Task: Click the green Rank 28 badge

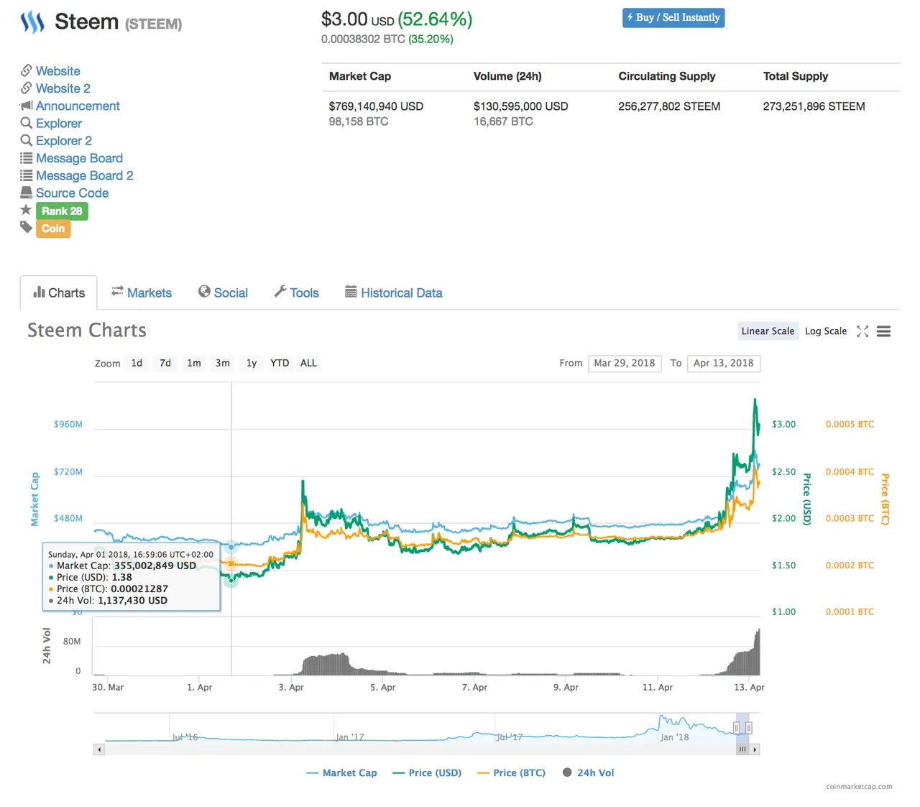Action: (62, 211)
